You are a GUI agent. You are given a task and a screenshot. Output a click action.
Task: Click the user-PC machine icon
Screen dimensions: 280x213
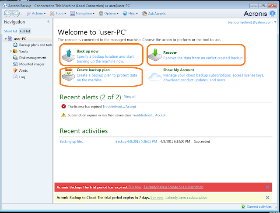pyautogui.click(x=10, y=38)
